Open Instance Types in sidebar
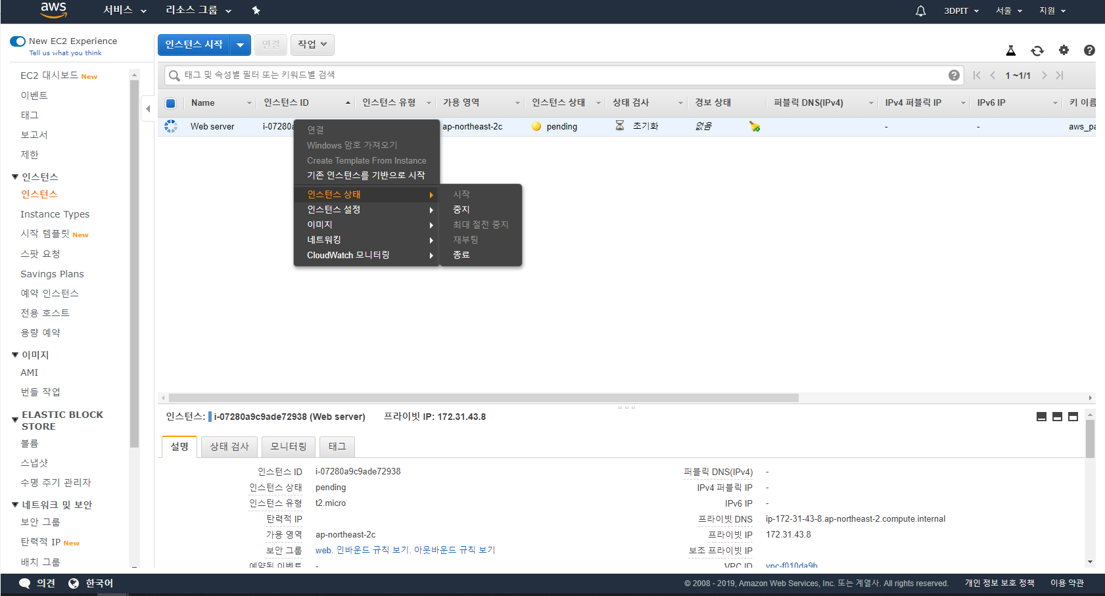This screenshot has height=596, width=1105. (55, 214)
